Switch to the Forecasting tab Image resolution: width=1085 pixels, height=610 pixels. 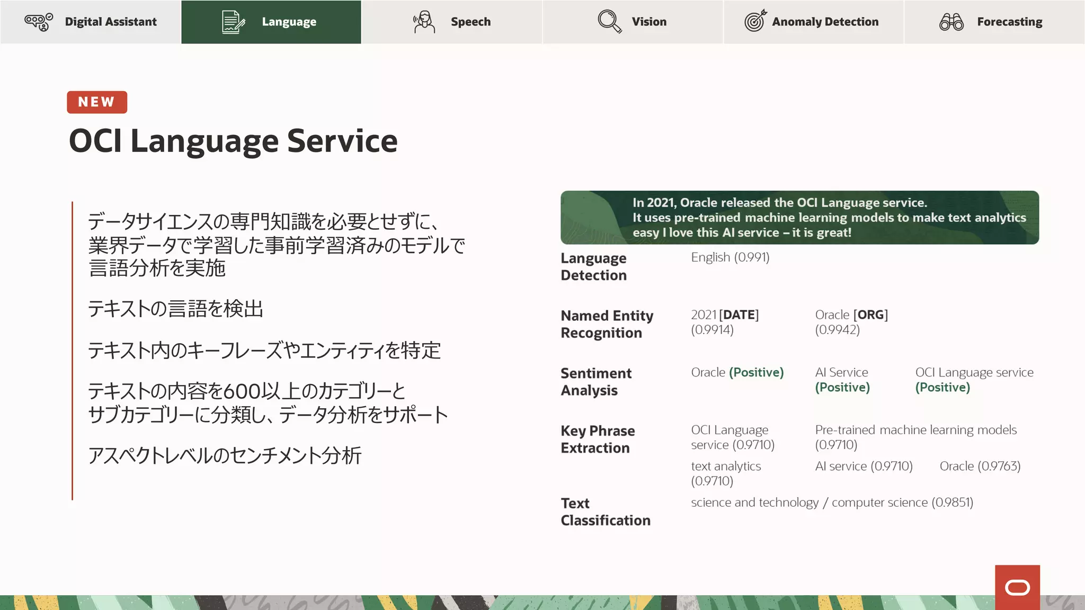coord(994,22)
